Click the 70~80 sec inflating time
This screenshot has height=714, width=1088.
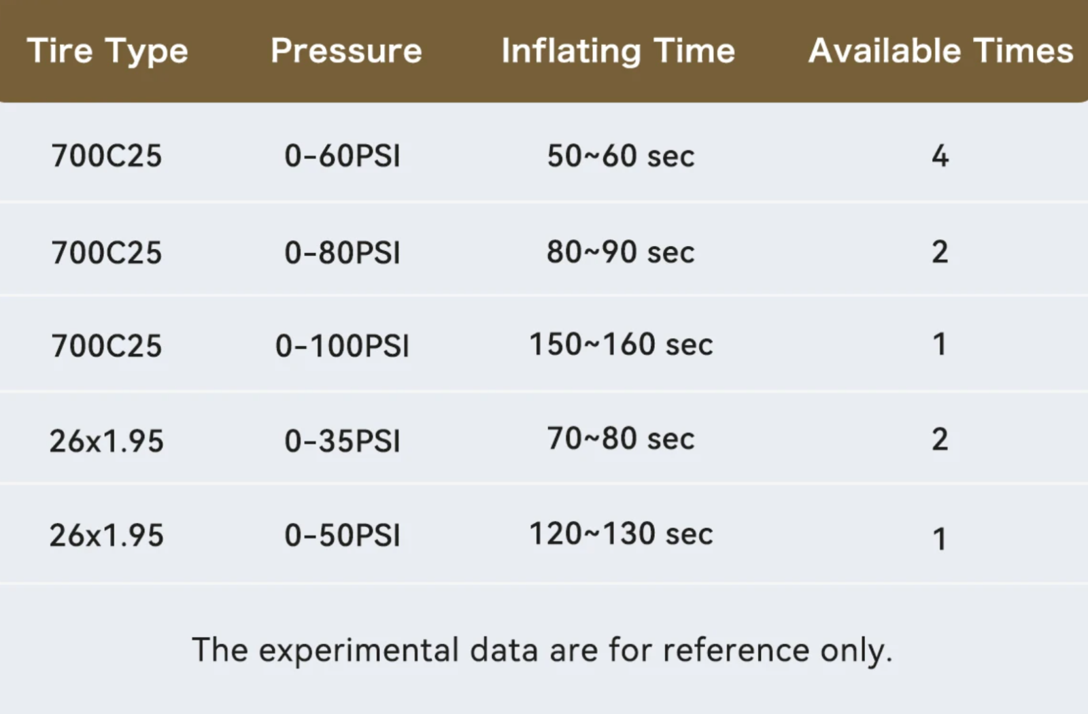620,439
